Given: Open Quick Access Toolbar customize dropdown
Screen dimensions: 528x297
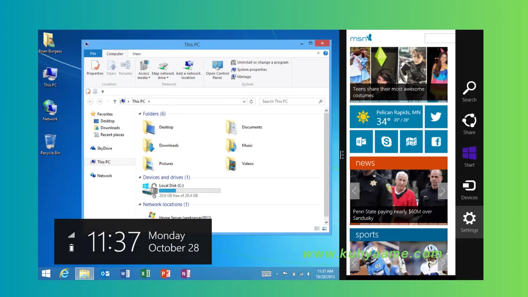Looking at the screenshot, I should (103, 92).
